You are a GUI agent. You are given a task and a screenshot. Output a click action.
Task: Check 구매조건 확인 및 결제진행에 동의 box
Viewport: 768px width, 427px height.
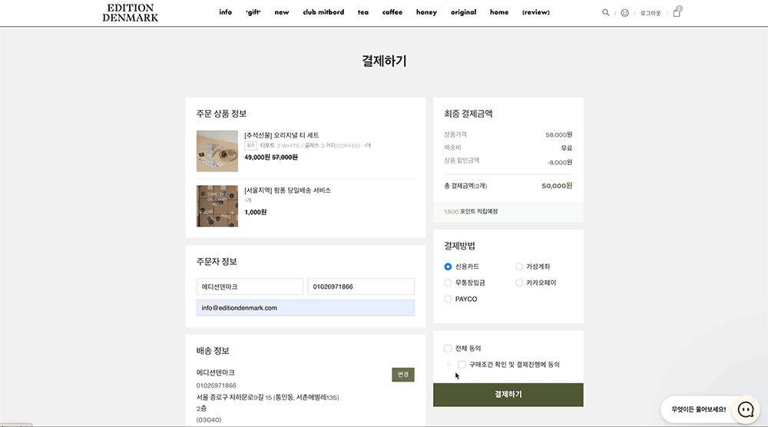pyautogui.click(x=462, y=365)
